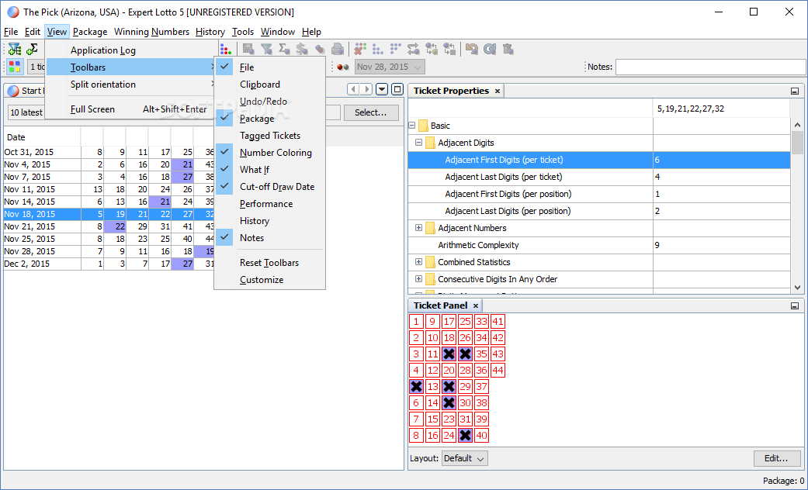Click the Notes input field
808x490 pixels.
709,67
